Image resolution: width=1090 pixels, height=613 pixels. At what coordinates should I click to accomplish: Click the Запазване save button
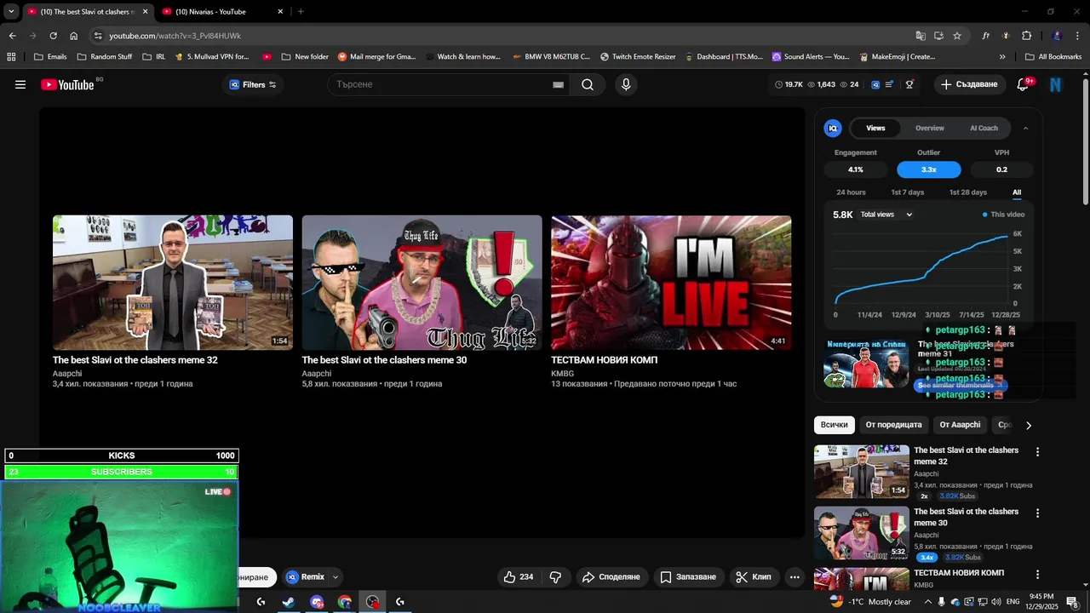click(x=688, y=576)
